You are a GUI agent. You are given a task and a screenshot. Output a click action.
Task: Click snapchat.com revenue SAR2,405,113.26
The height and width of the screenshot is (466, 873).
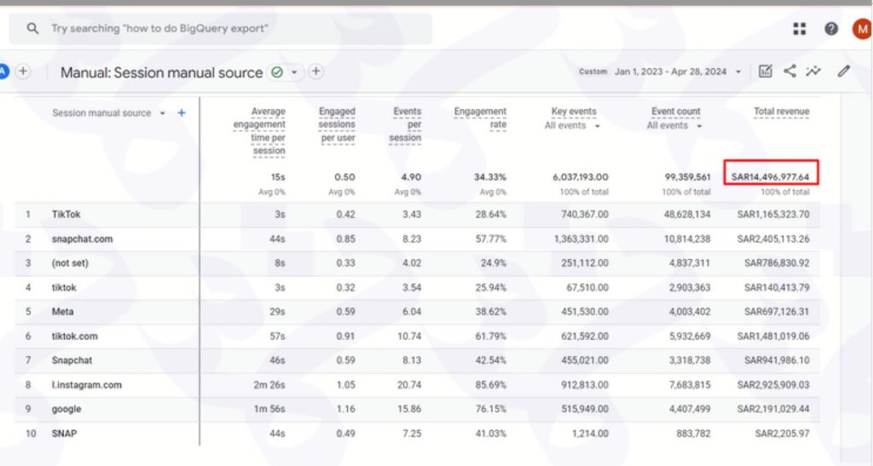[x=773, y=239]
